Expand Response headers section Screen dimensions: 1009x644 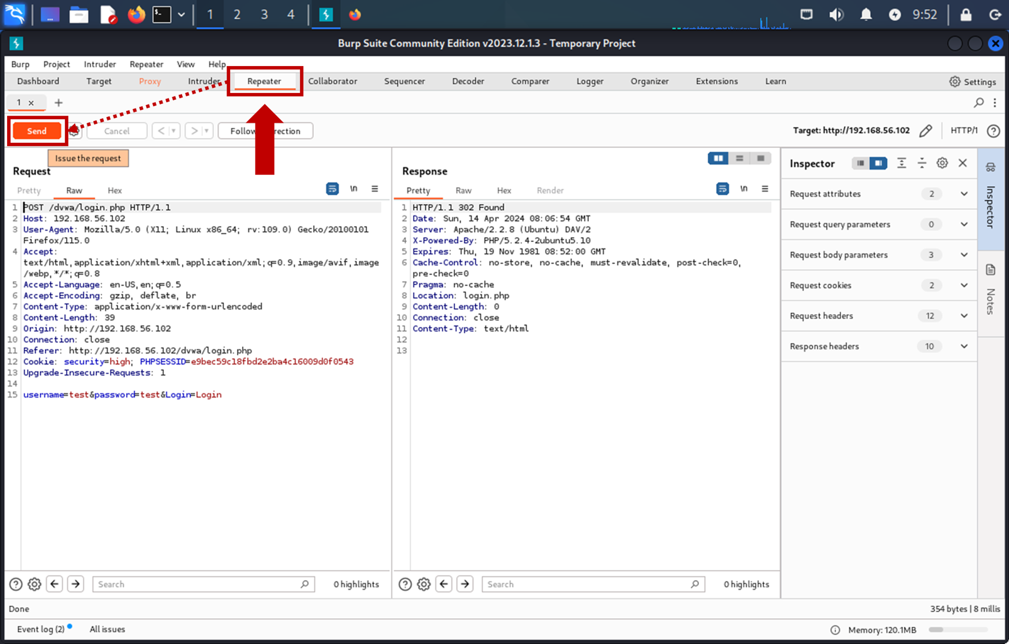(879, 346)
